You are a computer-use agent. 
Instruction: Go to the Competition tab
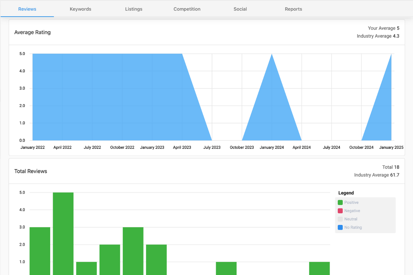coord(187,9)
